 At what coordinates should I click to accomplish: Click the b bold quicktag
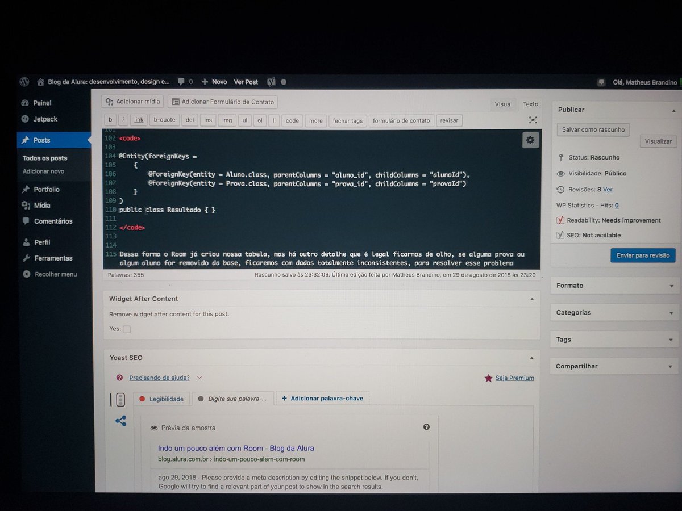click(x=110, y=120)
